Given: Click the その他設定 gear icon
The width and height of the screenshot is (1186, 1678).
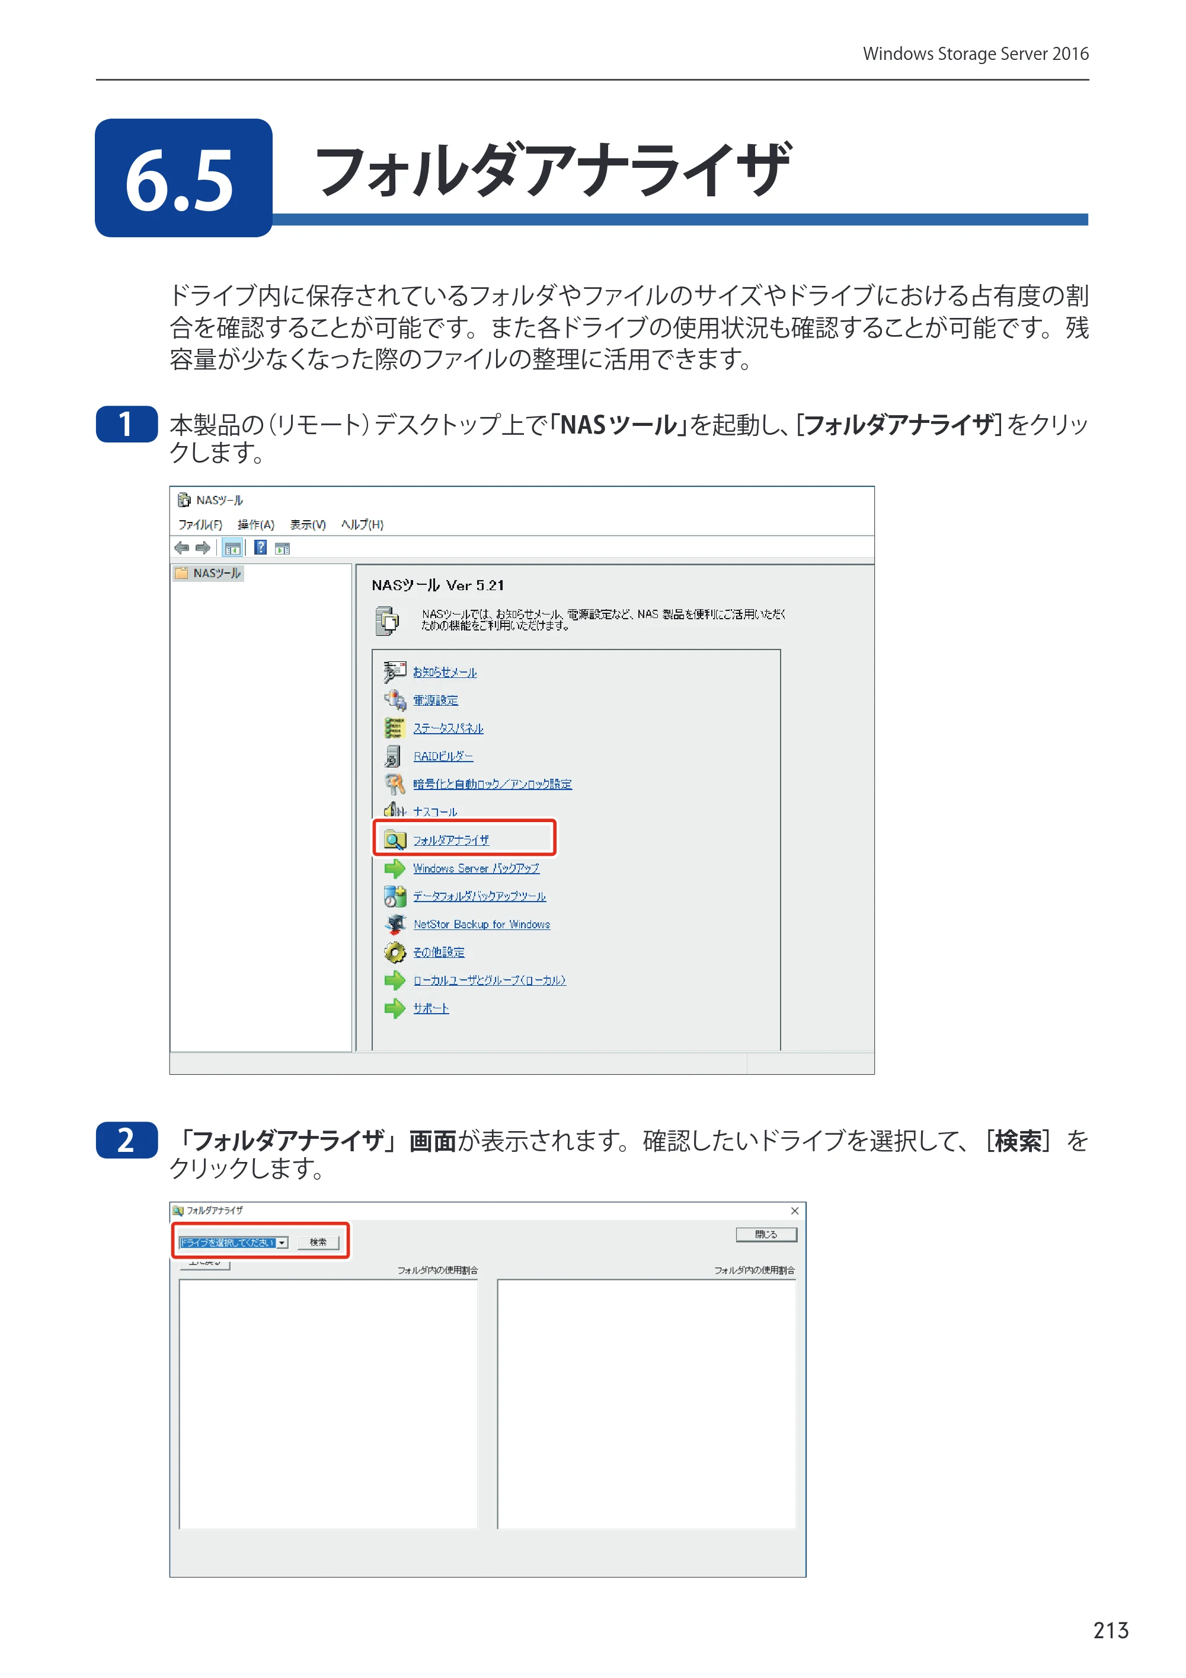Looking at the screenshot, I should tap(394, 952).
